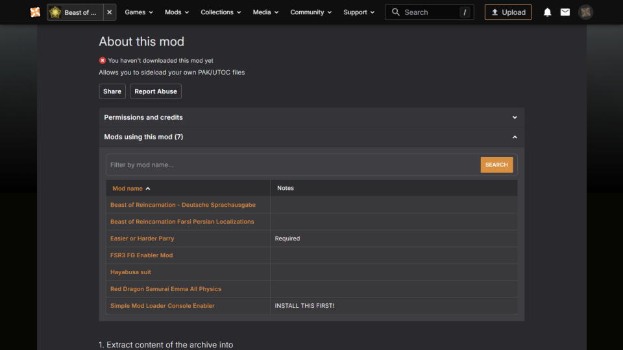Click the sideload PAK/UTOC description text
Image resolution: width=623 pixels, height=350 pixels.
pyautogui.click(x=171, y=72)
